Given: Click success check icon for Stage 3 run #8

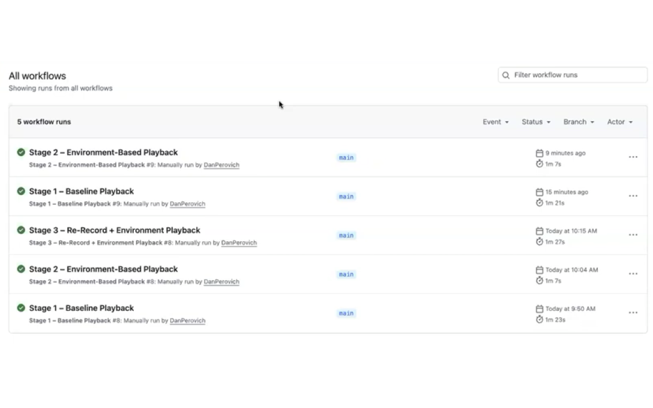Looking at the screenshot, I should [x=21, y=230].
